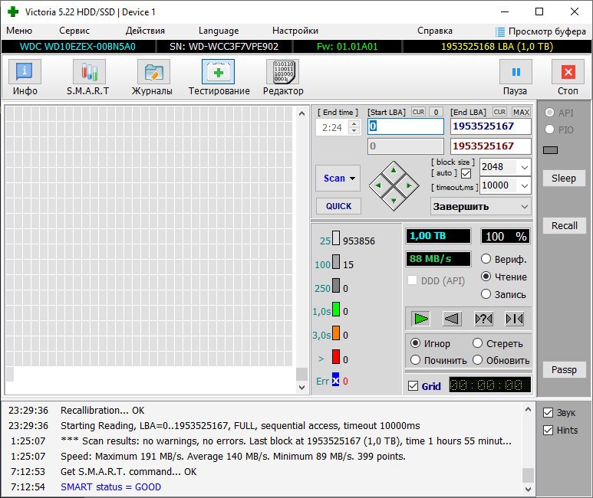The image size is (593, 498).
Task: Select the random seek (?) scan mode icon
Action: 483,319
